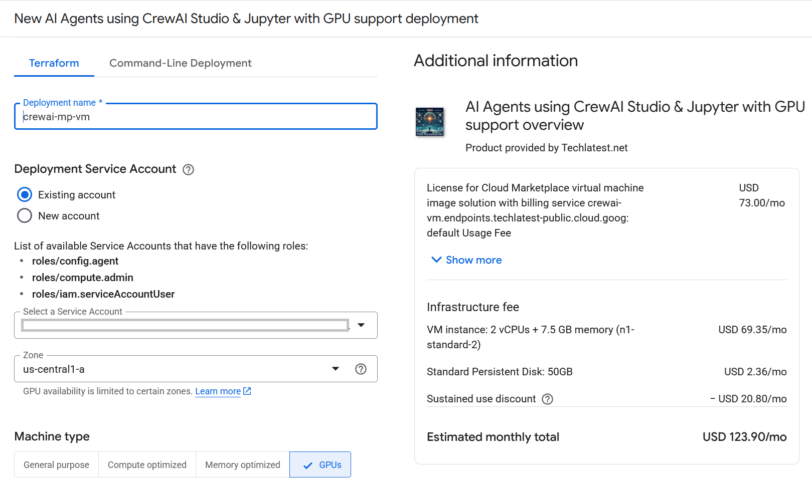Choose GPUs machine type

[320, 465]
